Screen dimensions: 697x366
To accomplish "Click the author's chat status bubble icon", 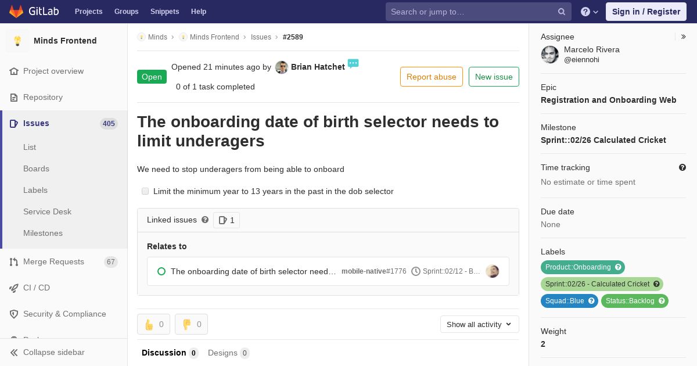I will click(x=353, y=63).
